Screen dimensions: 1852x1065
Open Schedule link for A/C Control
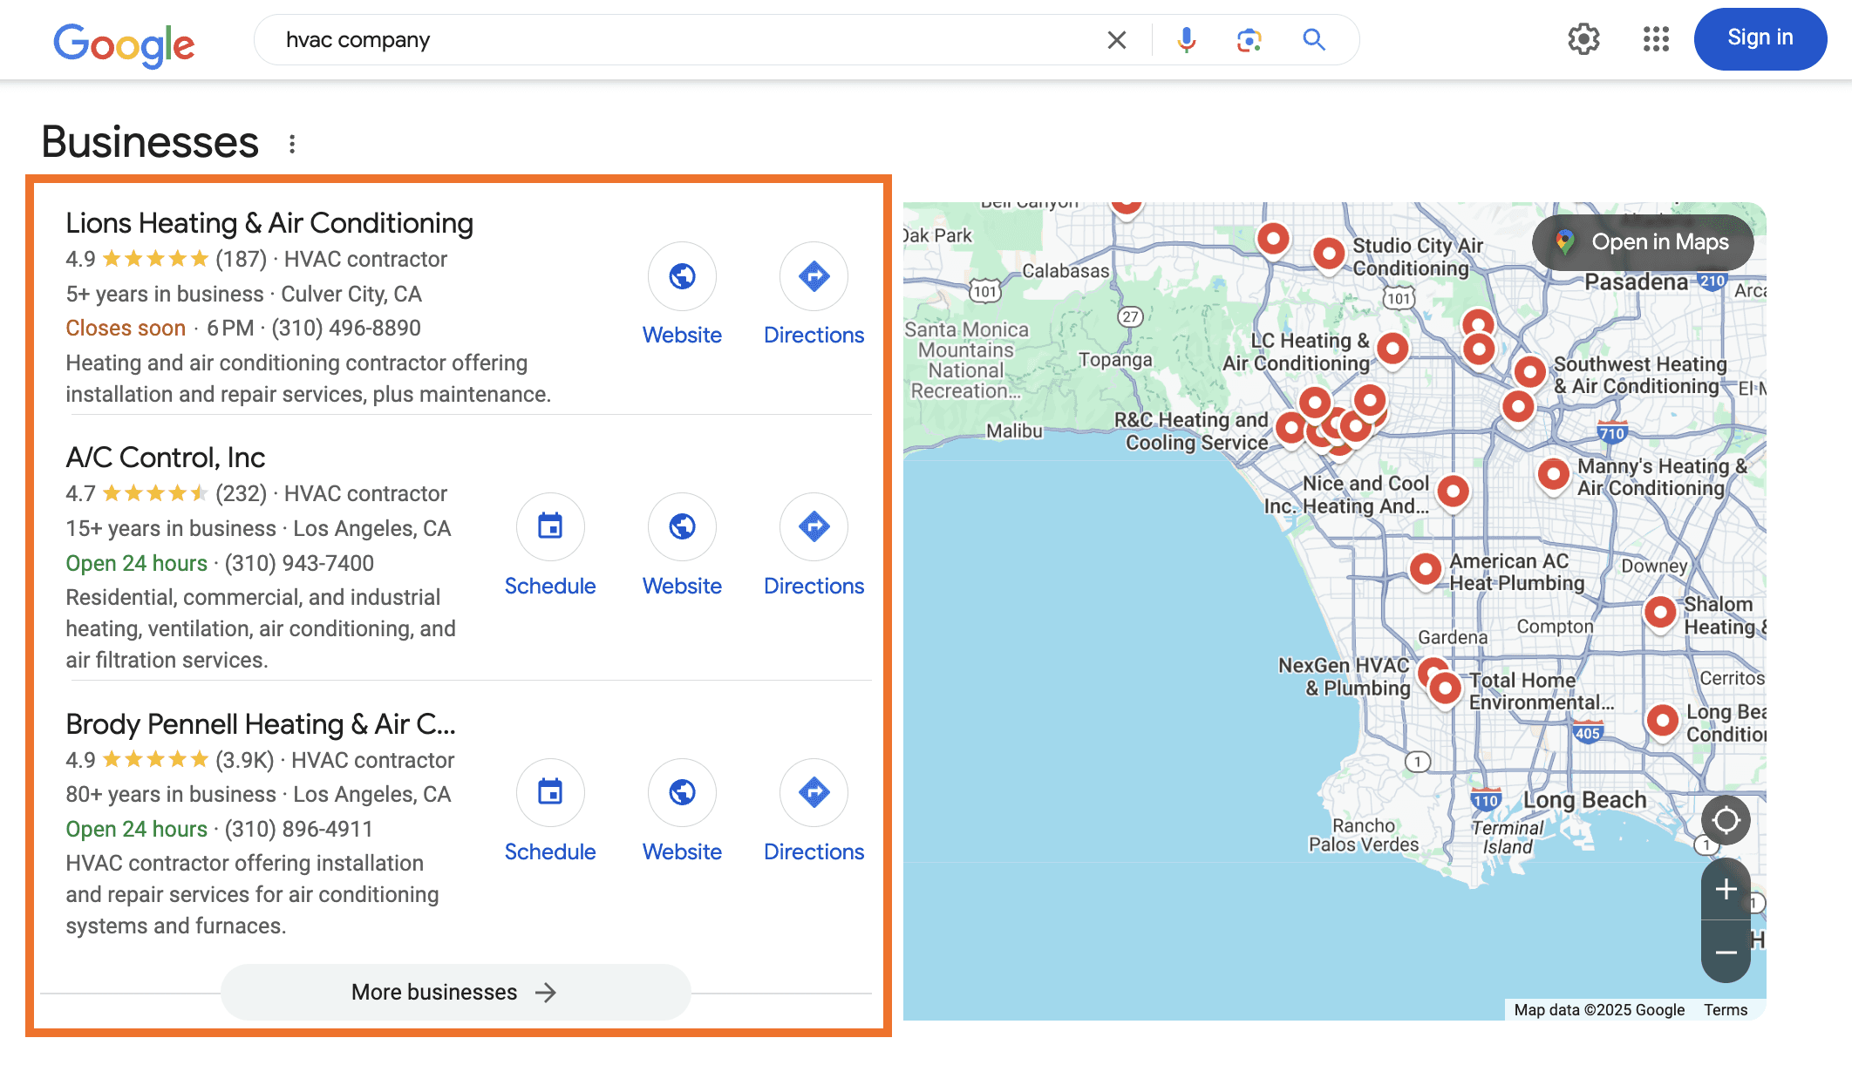(x=550, y=587)
